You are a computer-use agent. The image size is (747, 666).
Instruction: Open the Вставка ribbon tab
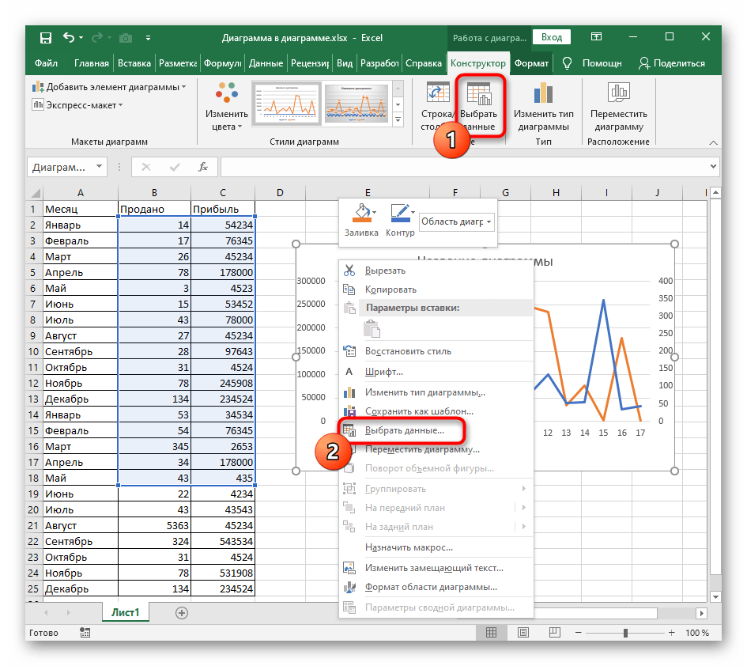134,63
